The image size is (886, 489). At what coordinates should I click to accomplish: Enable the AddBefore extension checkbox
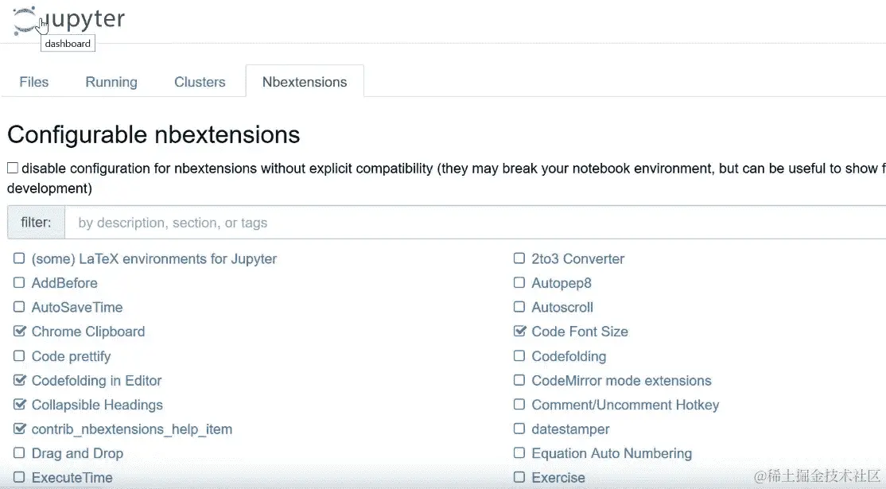[19, 283]
